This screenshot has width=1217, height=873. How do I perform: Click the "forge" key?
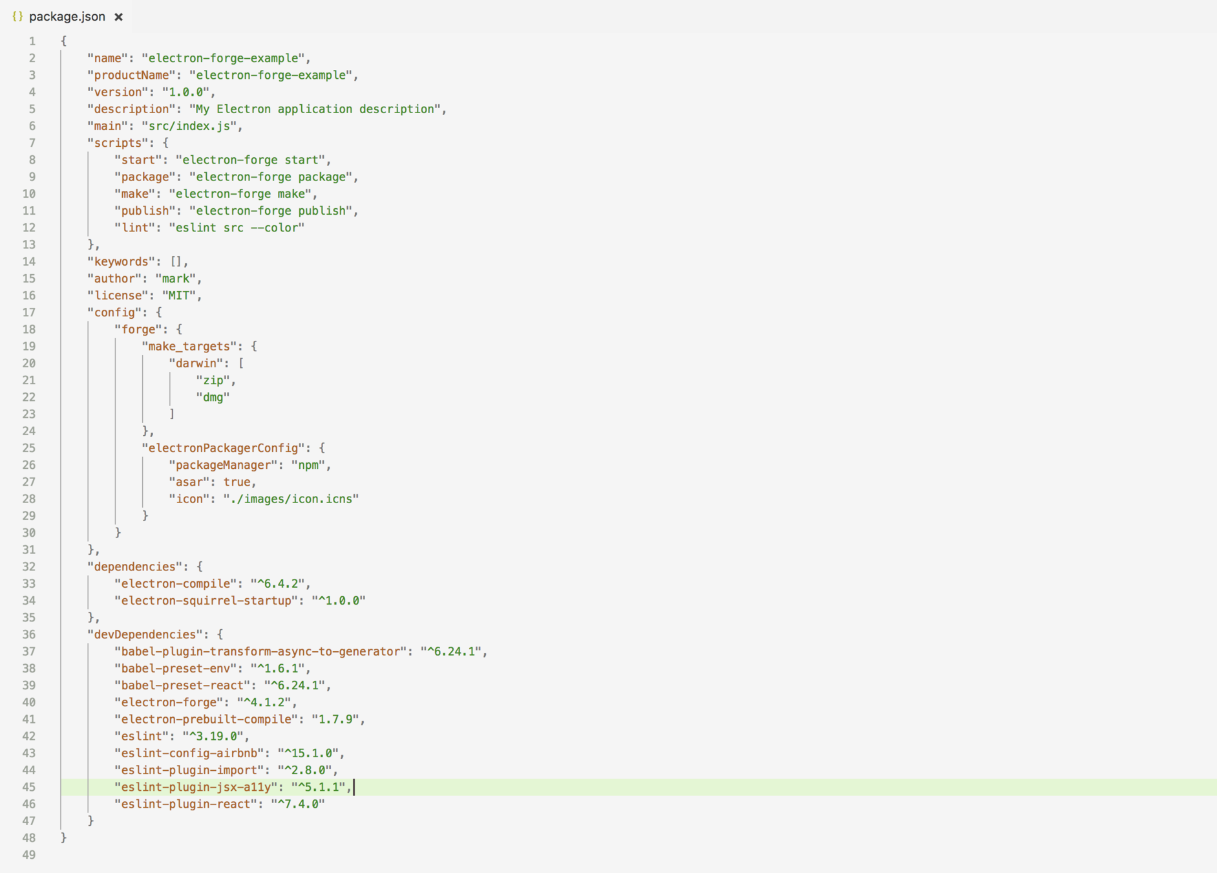click(x=138, y=329)
